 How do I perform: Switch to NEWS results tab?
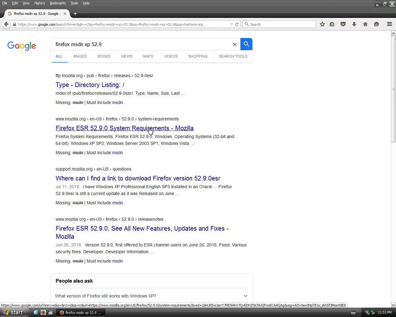[127, 56]
